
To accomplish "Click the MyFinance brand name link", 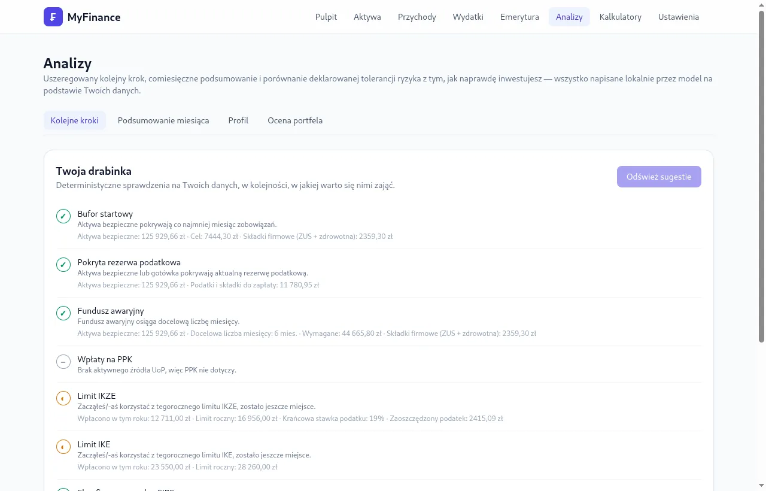I will point(94,17).
